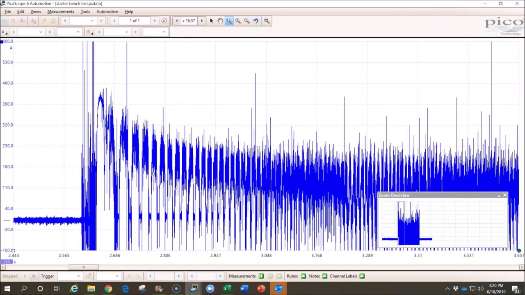Decrease horizontal zoom factor x 16.57
Screen dimensions: 525x295
coord(176,20)
